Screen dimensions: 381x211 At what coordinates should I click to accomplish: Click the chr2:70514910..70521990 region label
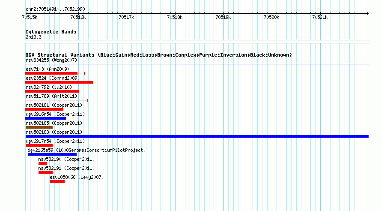point(55,9)
